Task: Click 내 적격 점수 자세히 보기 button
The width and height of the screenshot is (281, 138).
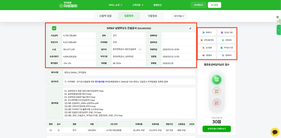Action: [x=217, y=129]
